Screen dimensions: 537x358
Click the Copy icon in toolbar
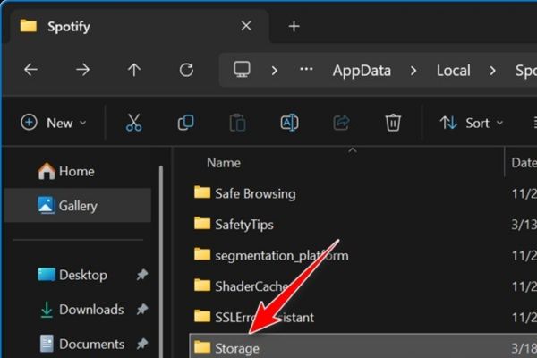(x=185, y=123)
